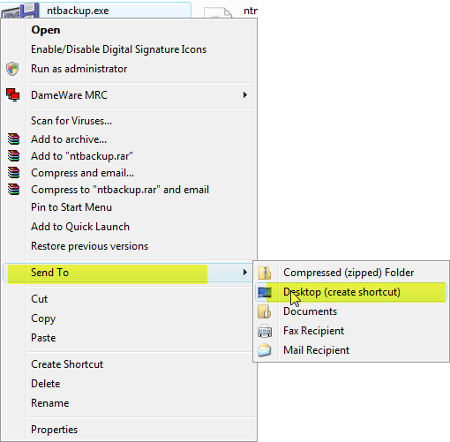Image resolution: width=450 pixels, height=442 pixels.
Task: Click the Compressed (zipped) Folder zip icon
Action: 265,273
